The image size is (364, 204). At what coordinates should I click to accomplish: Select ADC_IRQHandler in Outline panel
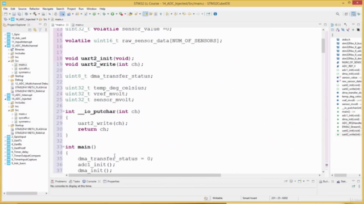[x=351, y=123]
